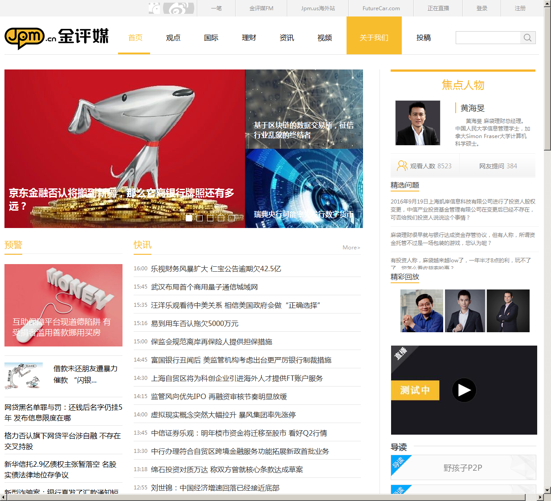Click the search magnifier icon
The width and height of the screenshot is (551, 501).
[528, 37]
